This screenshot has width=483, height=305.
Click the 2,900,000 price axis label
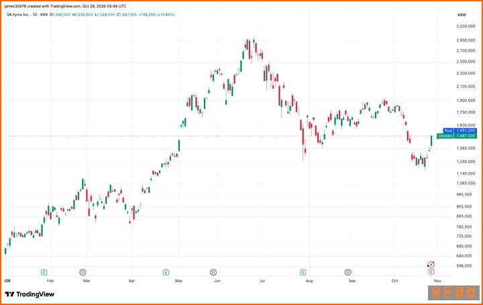[x=466, y=40]
